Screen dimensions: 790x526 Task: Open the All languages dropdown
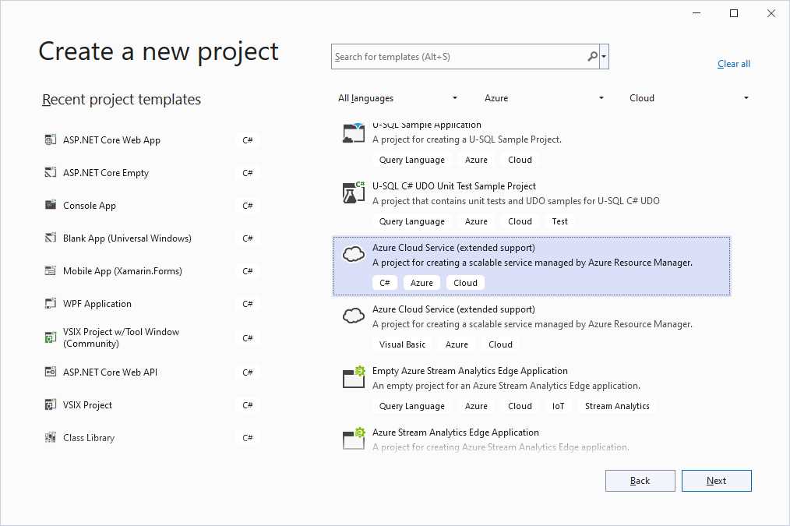coord(397,97)
